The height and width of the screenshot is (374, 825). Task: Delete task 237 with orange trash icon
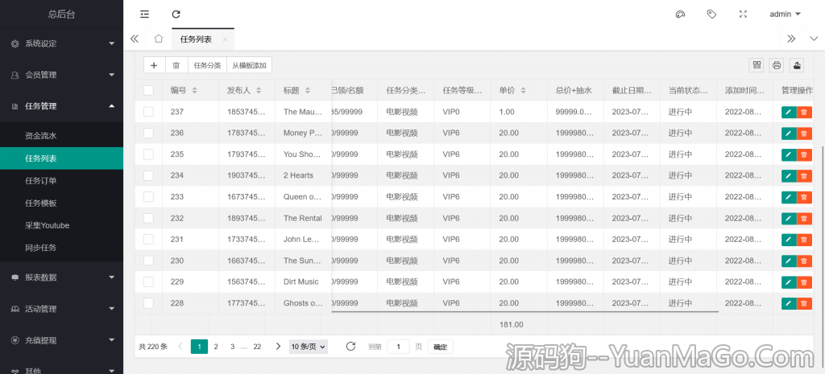tap(805, 112)
